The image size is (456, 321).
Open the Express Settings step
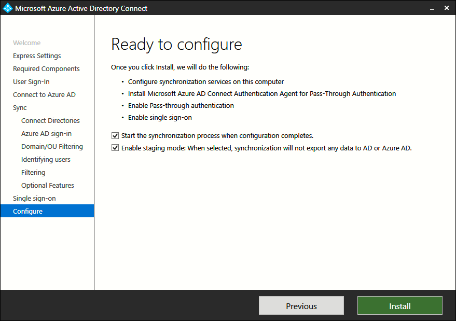[37, 56]
